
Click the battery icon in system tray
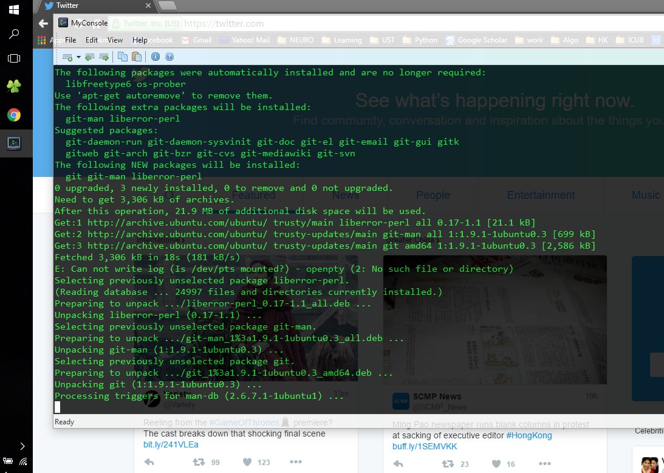[x=8, y=461]
